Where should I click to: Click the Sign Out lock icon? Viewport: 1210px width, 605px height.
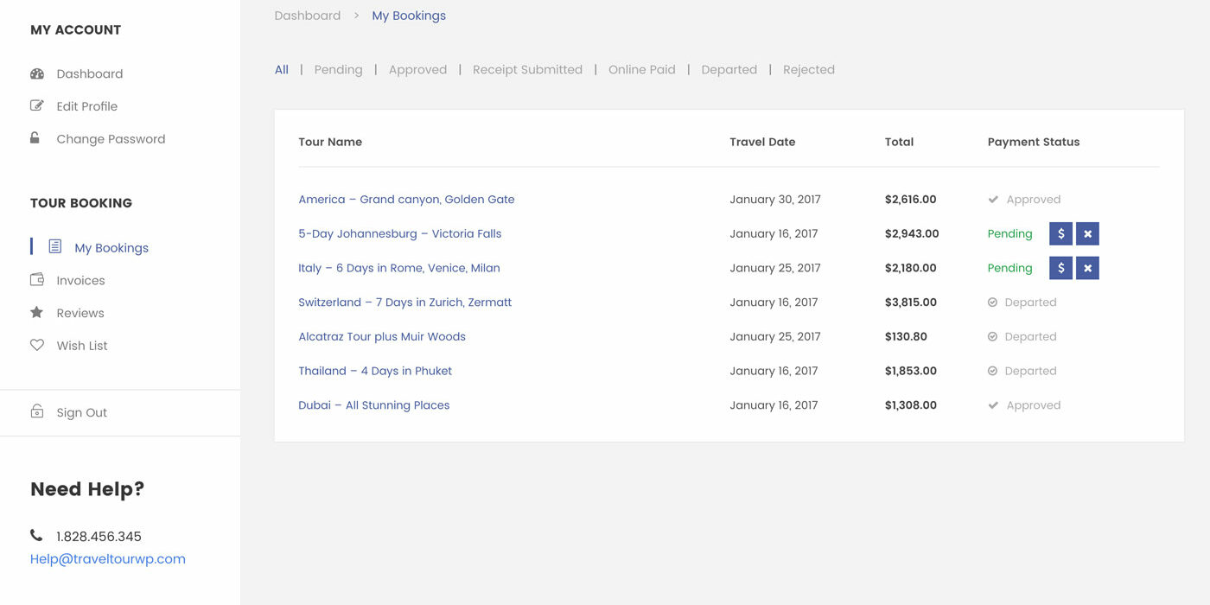click(37, 412)
